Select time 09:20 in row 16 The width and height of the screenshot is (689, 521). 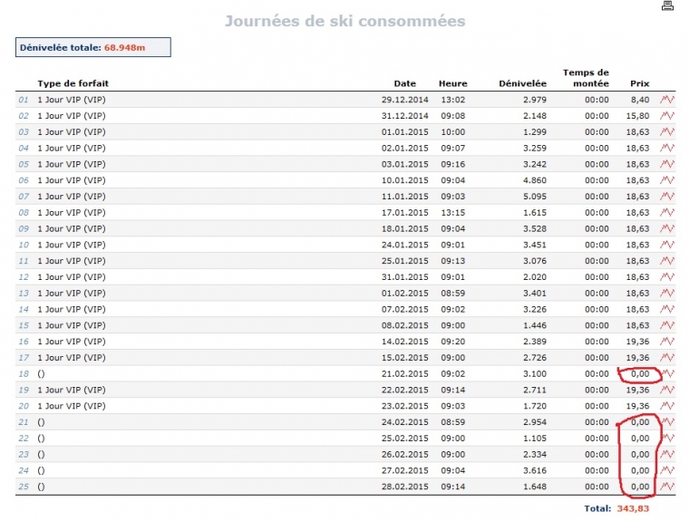(453, 342)
